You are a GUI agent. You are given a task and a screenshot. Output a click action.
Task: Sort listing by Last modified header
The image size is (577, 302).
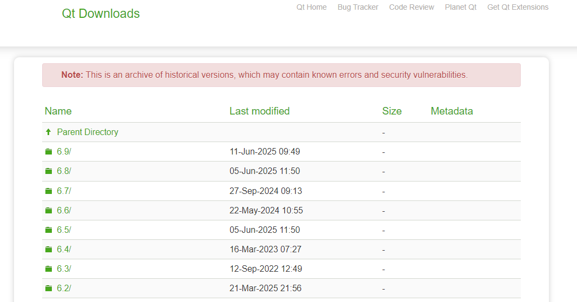click(259, 111)
